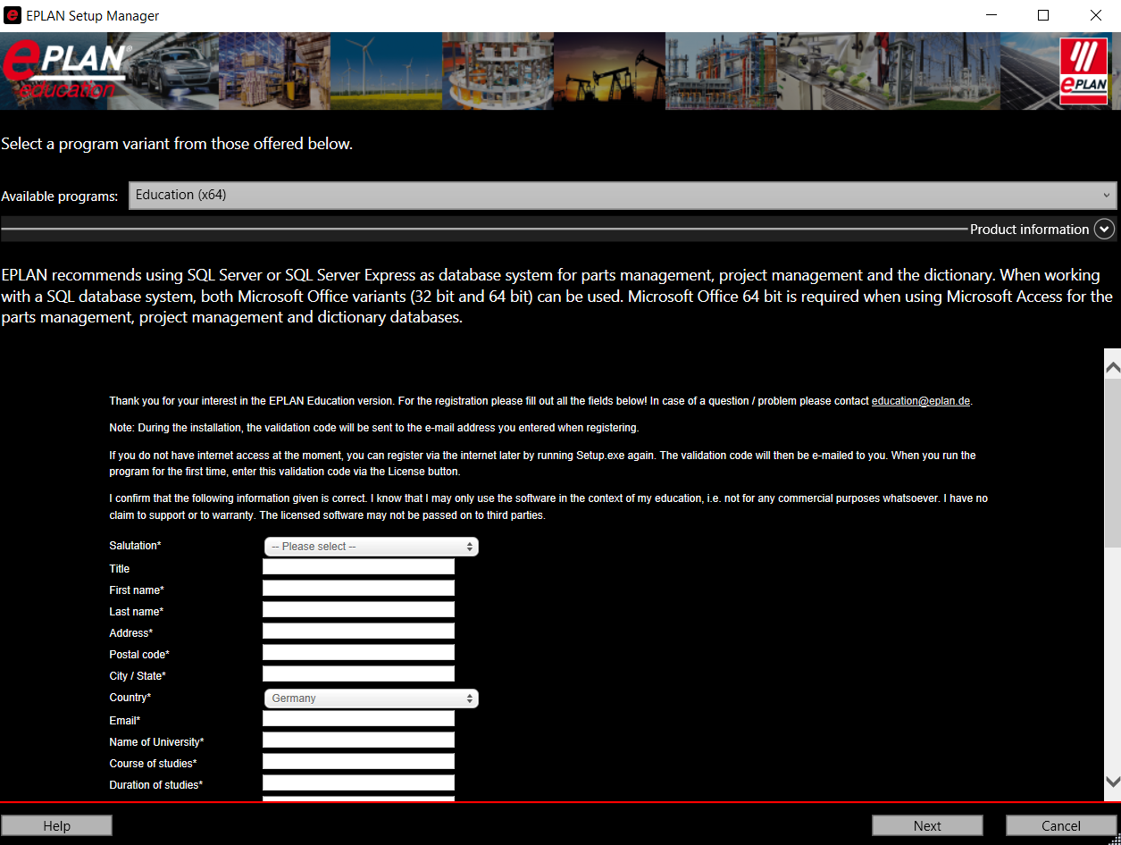Maximize the EPLAN Setup Manager window
This screenshot has height=845, width=1121.
pyautogui.click(x=1043, y=15)
